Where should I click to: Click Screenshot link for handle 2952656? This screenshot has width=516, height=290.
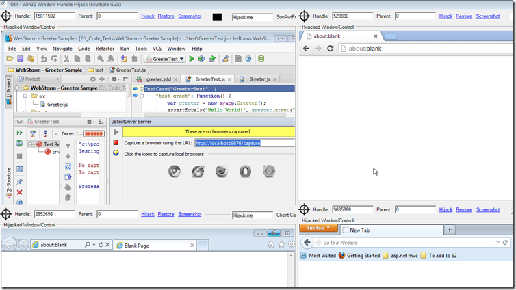tap(190, 214)
